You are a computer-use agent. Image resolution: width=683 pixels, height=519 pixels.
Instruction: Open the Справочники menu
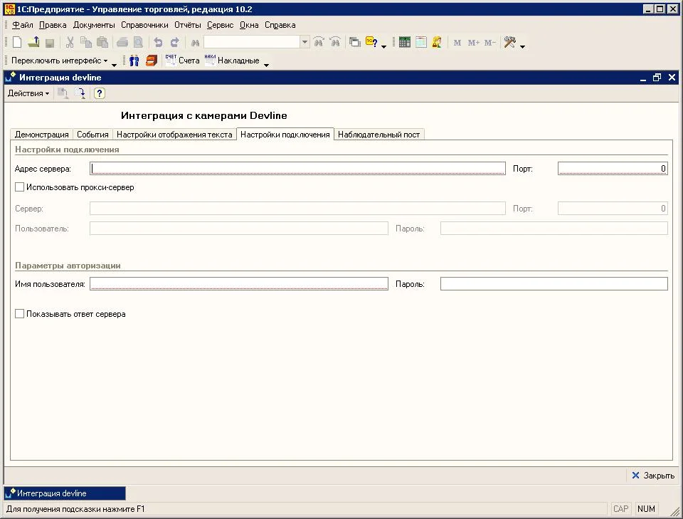pos(144,25)
